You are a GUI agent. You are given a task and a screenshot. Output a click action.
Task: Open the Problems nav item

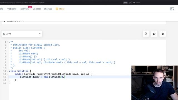(11, 9)
